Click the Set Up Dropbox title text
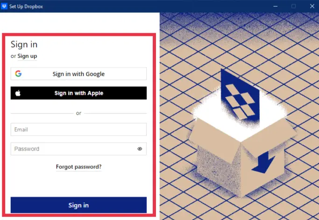The width and height of the screenshot is (319, 220). (x=26, y=6)
